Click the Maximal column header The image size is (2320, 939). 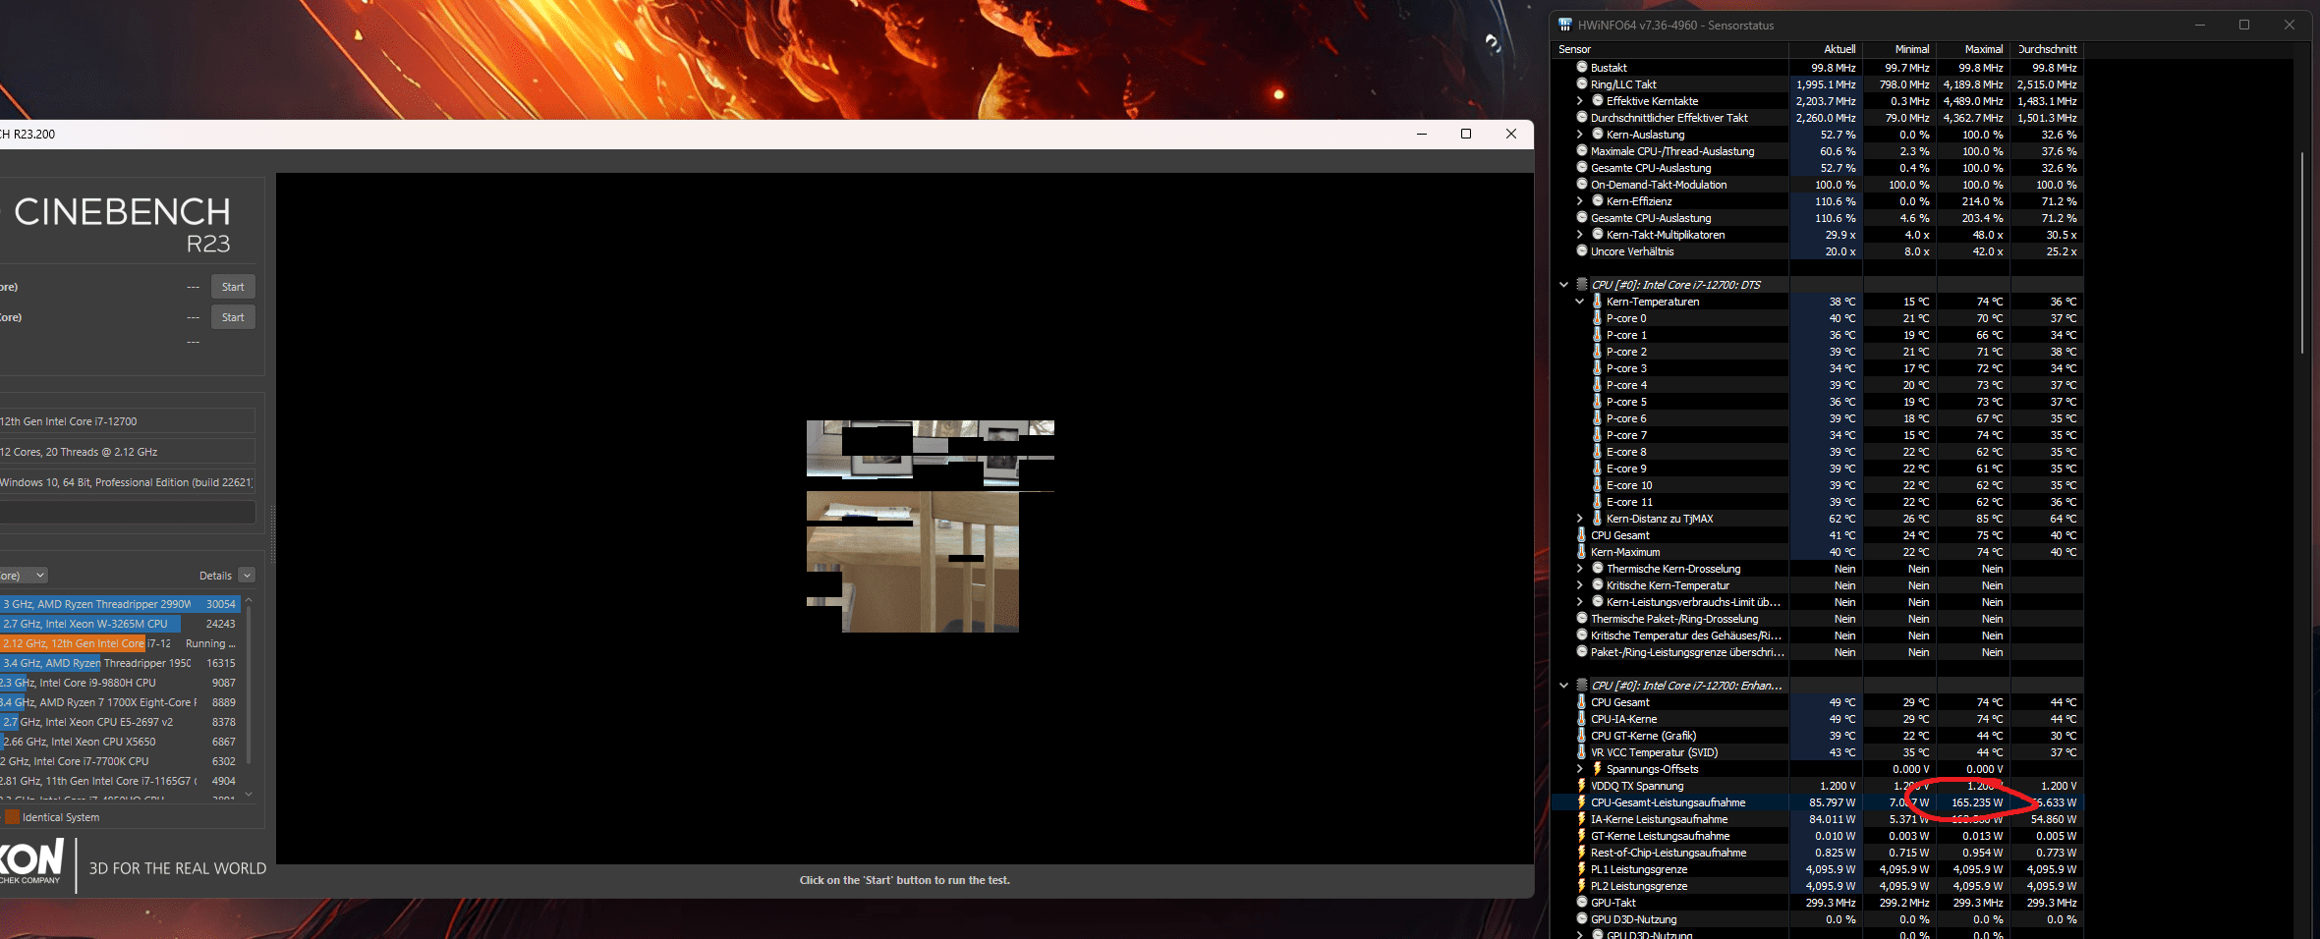(1973, 49)
